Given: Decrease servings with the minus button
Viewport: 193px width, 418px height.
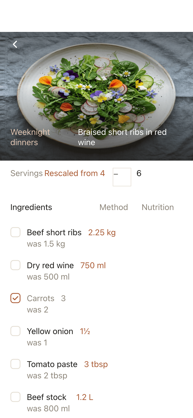Looking at the screenshot, I should (x=122, y=177).
